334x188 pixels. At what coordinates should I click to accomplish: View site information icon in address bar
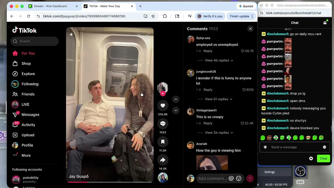pyautogui.click(x=38, y=16)
